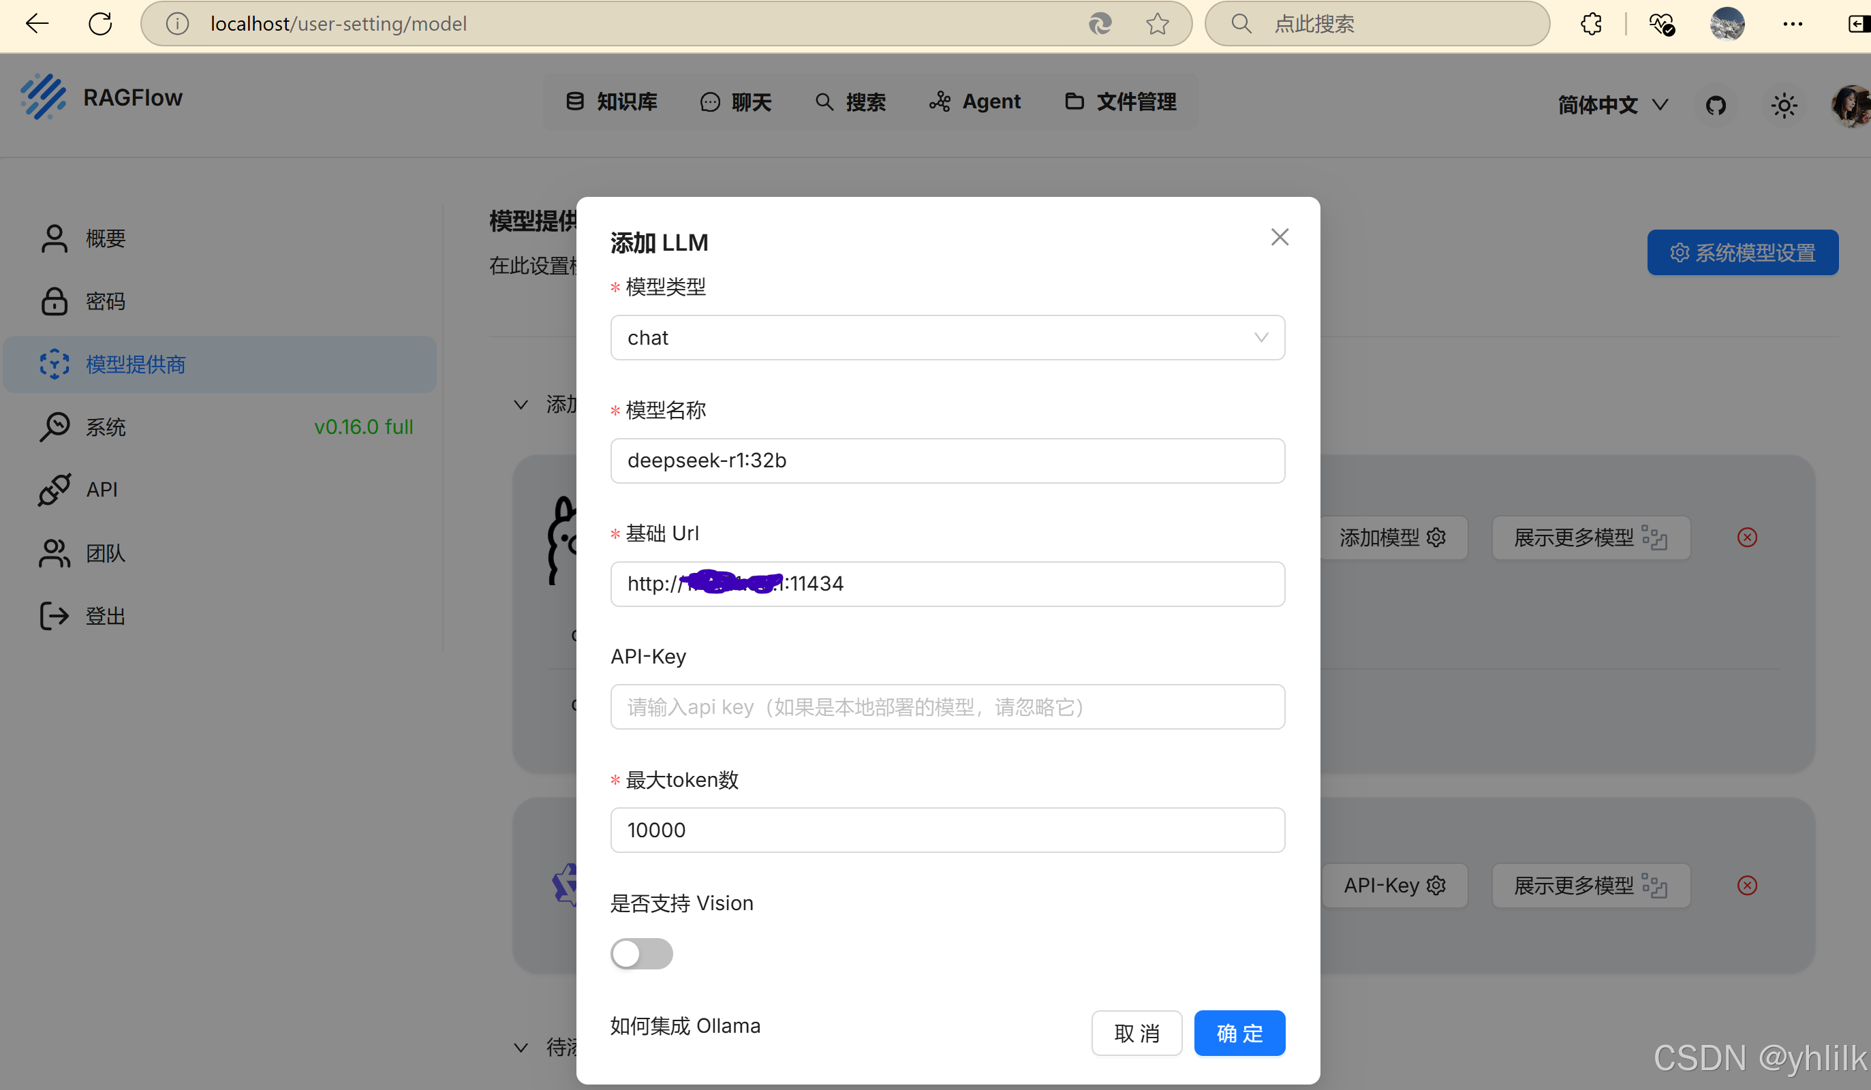This screenshot has height=1090, width=1871.
Task: Toggle the 是否支持 Vision switch
Action: 641,953
